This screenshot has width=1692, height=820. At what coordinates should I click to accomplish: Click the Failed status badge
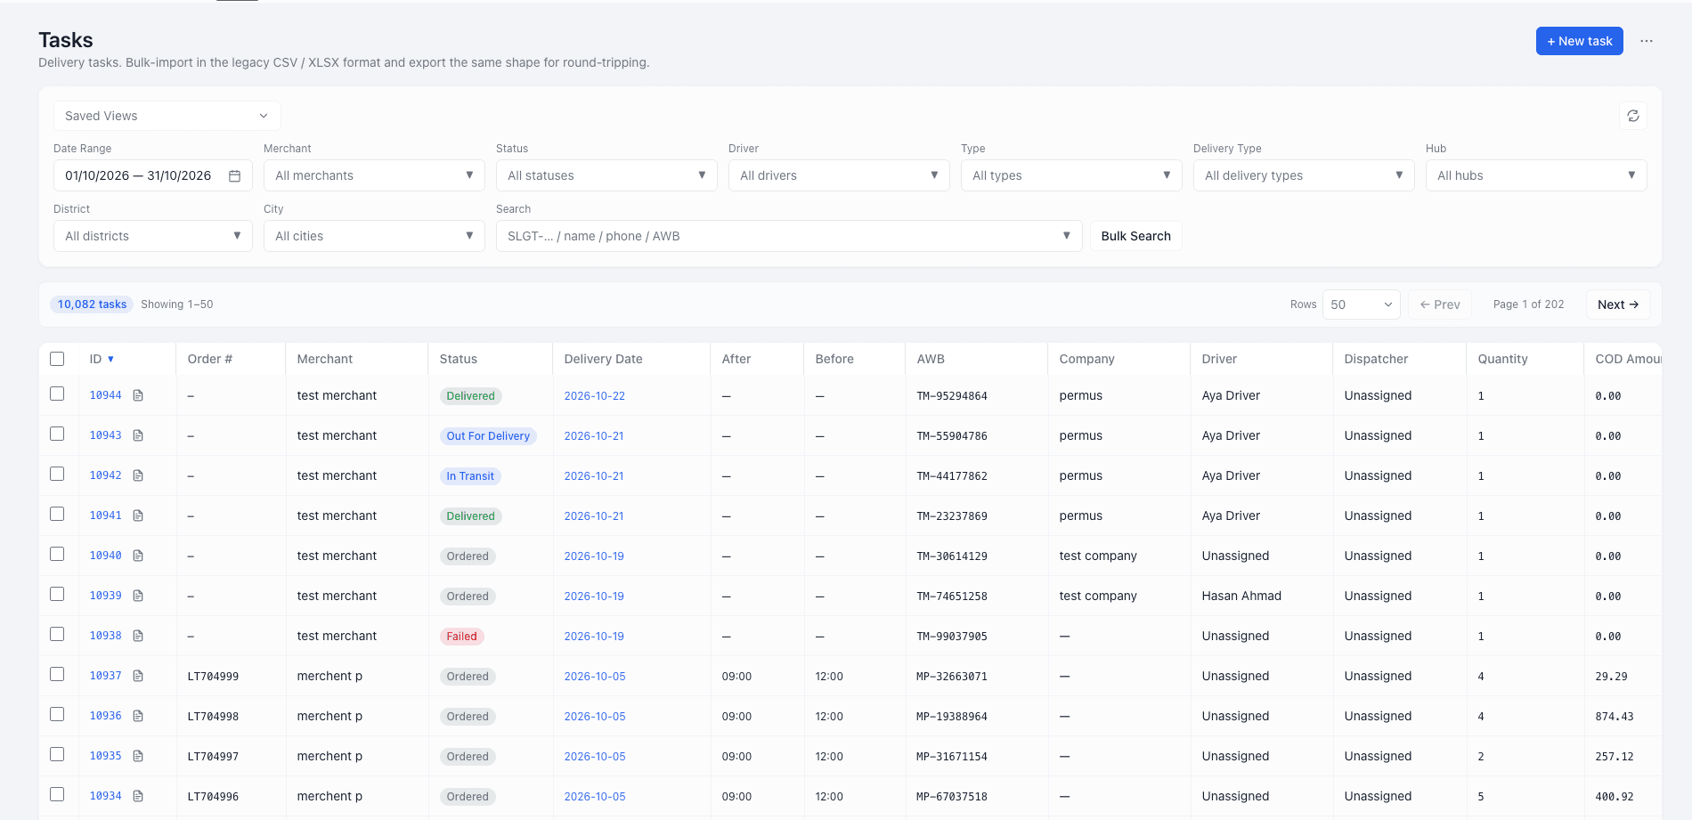461,637
